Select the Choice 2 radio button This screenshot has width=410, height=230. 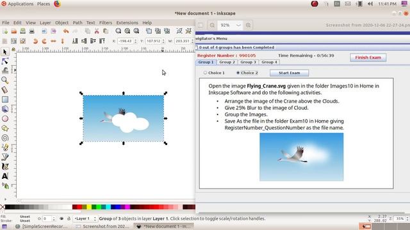click(x=238, y=73)
